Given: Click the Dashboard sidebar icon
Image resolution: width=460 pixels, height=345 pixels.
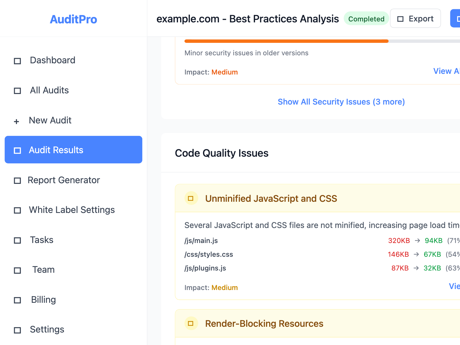Looking at the screenshot, I should pos(17,61).
